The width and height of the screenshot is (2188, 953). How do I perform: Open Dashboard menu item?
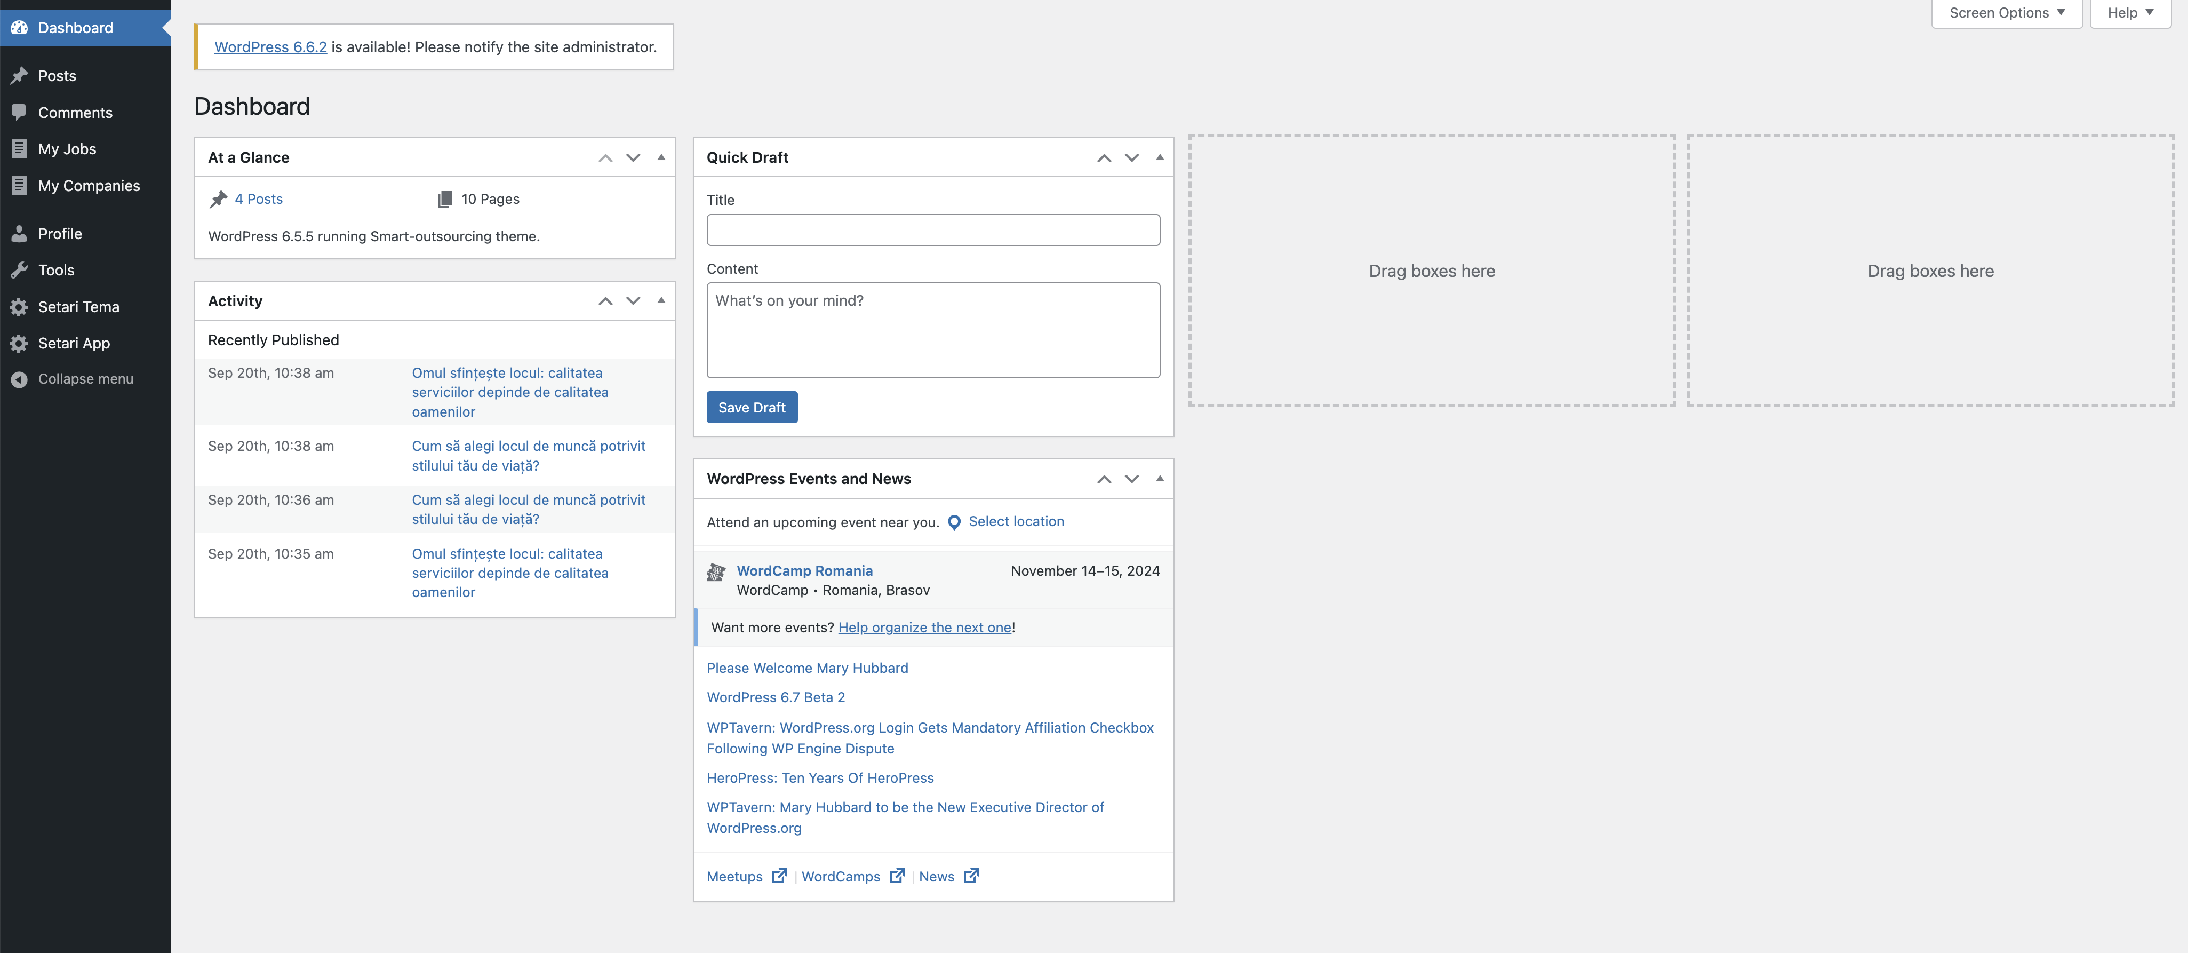pyautogui.click(x=85, y=28)
